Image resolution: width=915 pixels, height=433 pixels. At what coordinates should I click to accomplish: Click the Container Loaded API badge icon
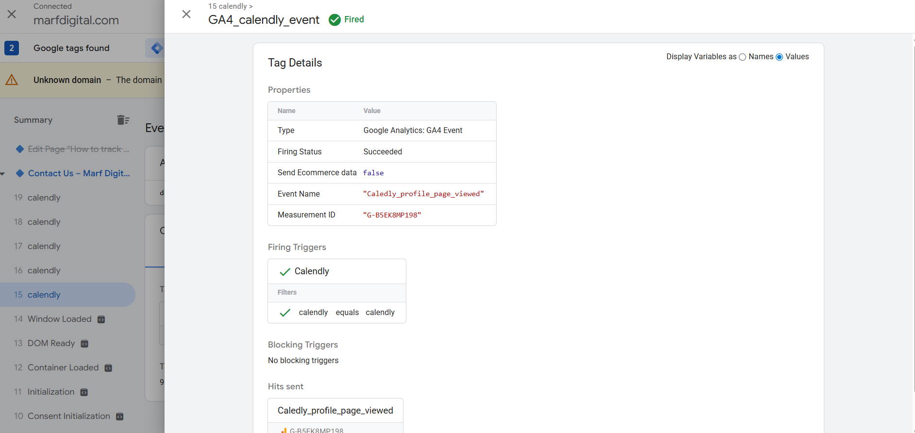coord(108,368)
